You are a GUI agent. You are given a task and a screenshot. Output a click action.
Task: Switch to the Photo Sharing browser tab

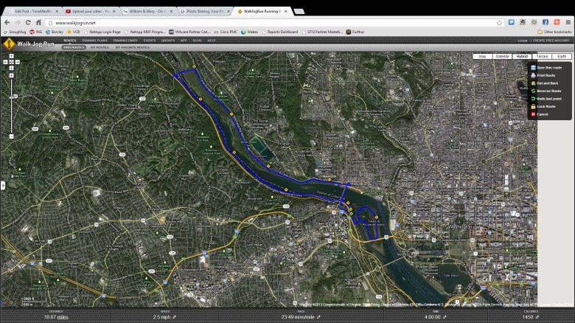(205, 11)
